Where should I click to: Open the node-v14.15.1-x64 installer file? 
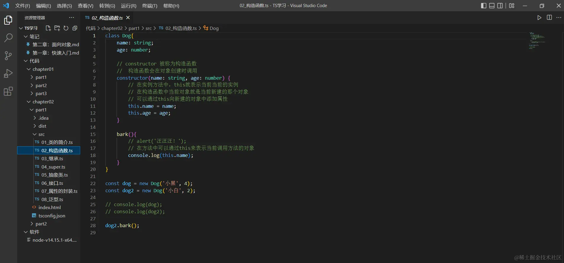coord(54,240)
